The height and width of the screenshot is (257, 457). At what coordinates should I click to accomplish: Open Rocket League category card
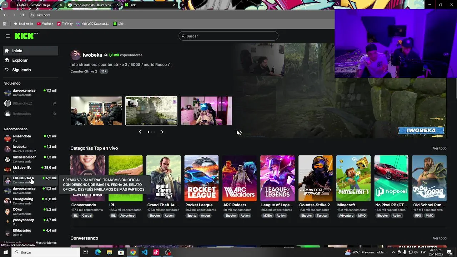click(201, 178)
